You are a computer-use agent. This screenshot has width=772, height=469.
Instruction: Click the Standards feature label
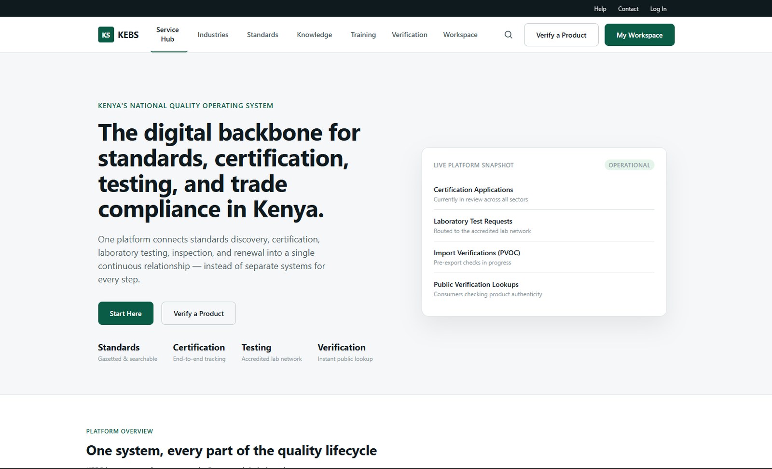tap(119, 347)
